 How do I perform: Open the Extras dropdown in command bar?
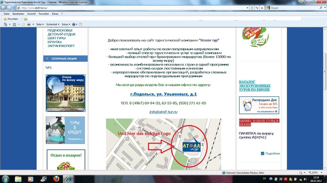point(66,24)
